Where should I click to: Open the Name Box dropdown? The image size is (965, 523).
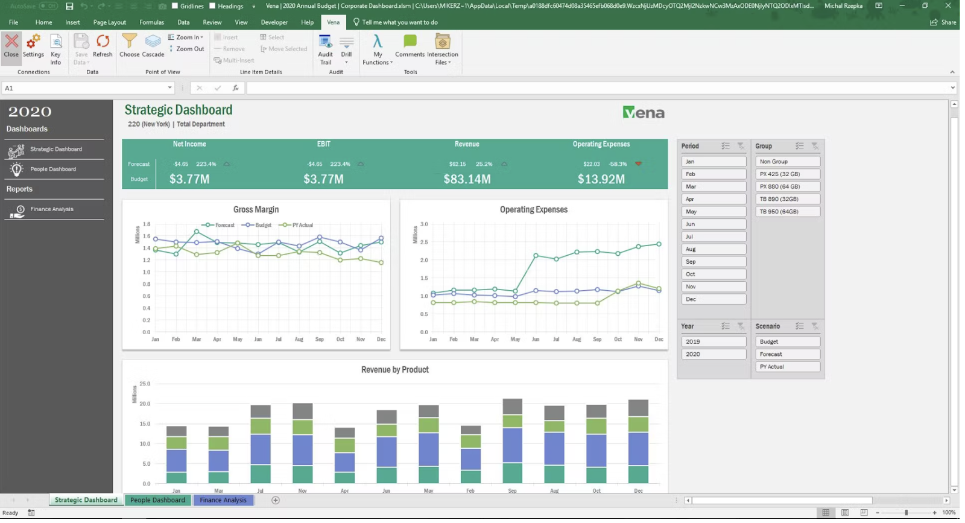pos(169,88)
